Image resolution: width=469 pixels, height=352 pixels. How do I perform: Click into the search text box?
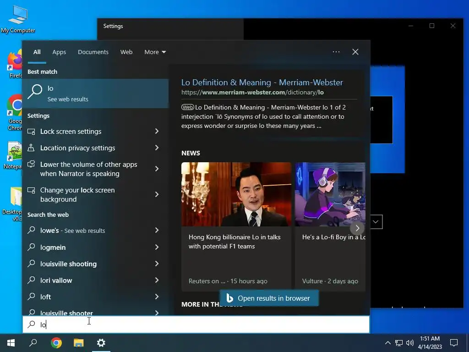pyautogui.click(x=196, y=324)
